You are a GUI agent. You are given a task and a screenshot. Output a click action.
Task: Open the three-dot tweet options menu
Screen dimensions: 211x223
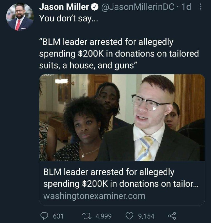click(x=200, y=7)
